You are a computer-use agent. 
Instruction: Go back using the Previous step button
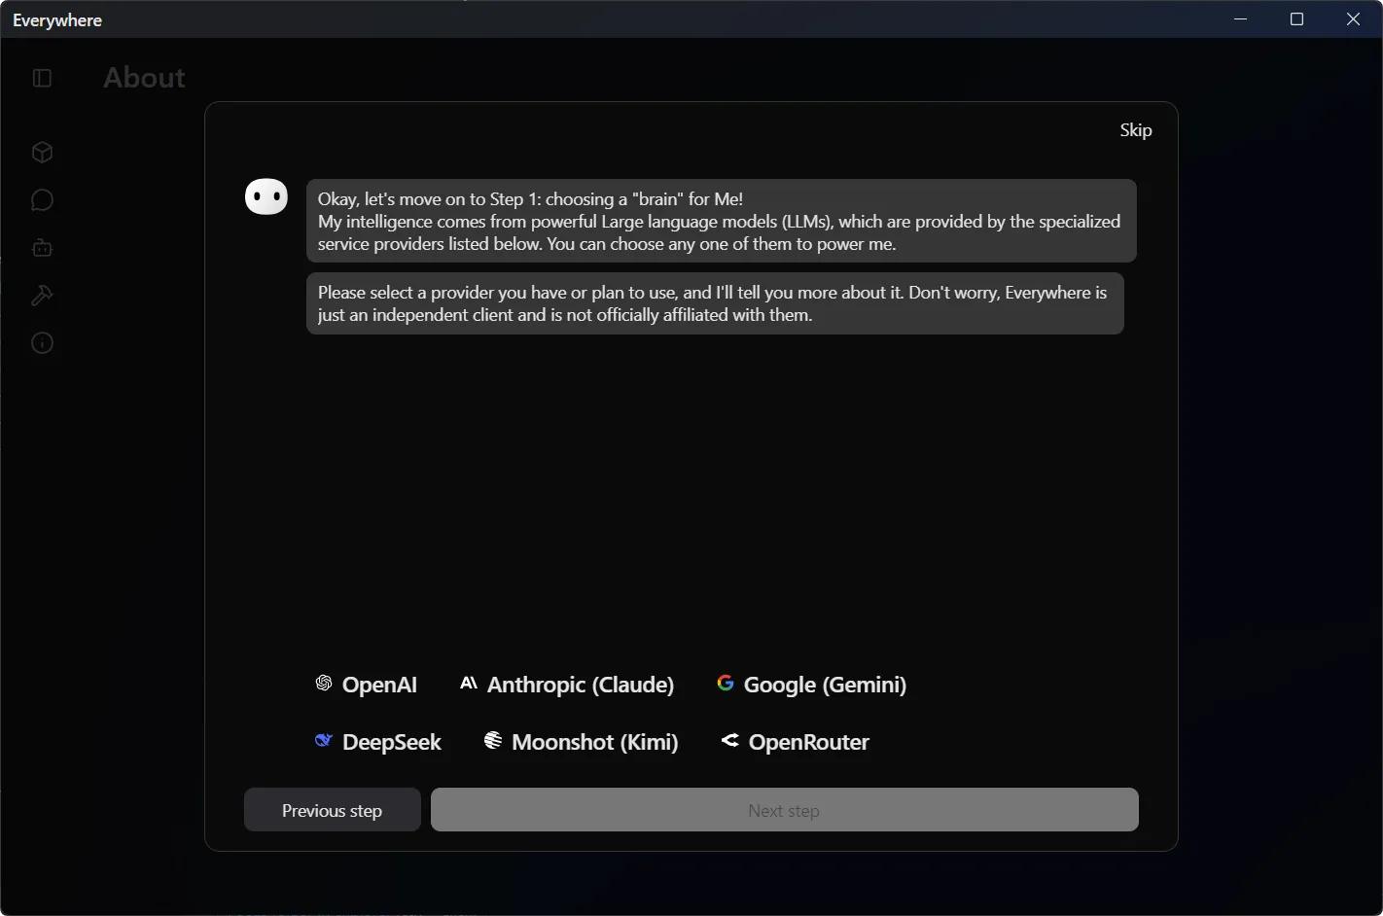tap(332, 809)
